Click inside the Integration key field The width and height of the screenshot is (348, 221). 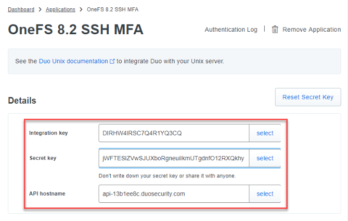pos(174,133)
